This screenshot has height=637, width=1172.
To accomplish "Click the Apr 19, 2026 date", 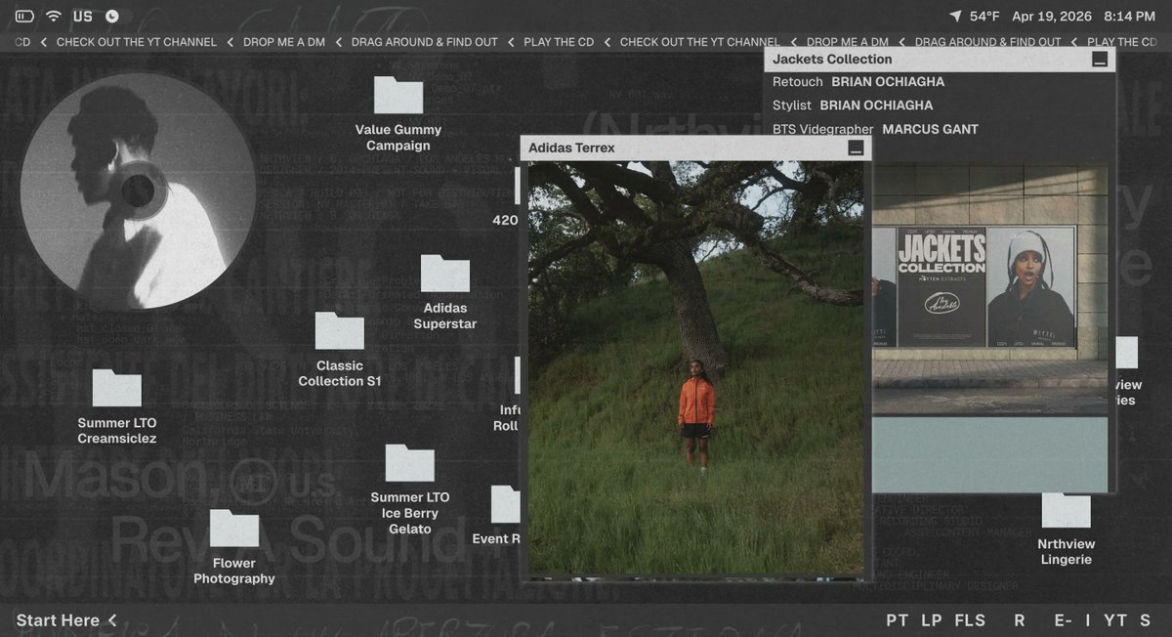I will [1053, 17].
